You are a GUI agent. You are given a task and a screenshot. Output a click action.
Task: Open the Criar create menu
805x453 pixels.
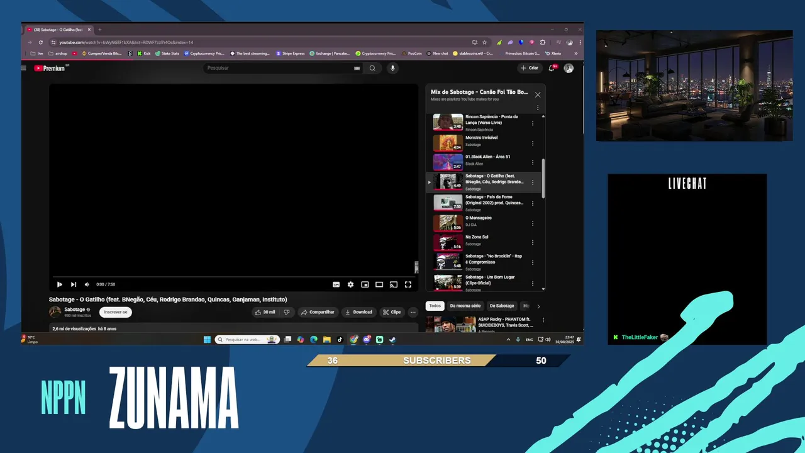pos(530,68)
